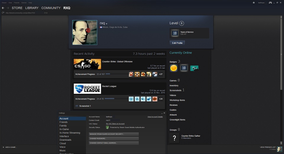Open the Rocket League game banner
This screenshot has width=284, height=154.
[x=87, y=89]
